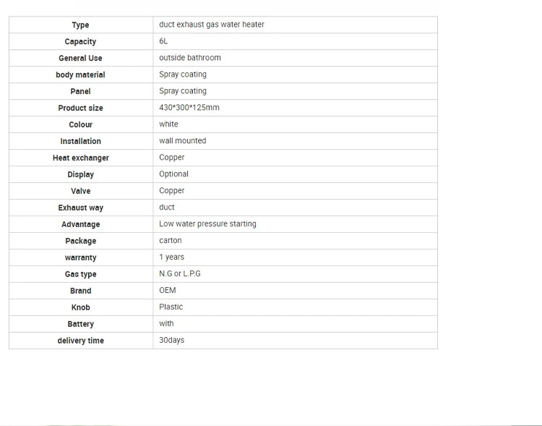The width and height of the screenshot is (542, 426).
Task: Click the 'Plastic' knob value
Action: point(171,307)
